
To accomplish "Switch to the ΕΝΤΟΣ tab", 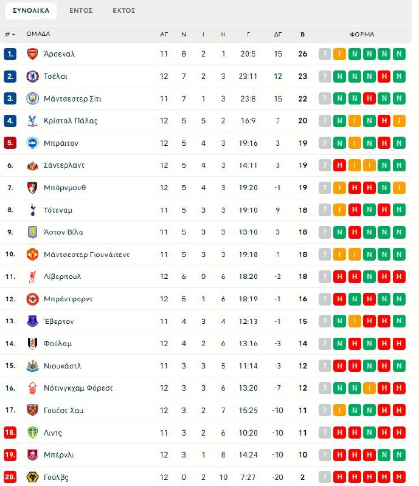I will tap(81, 10).
